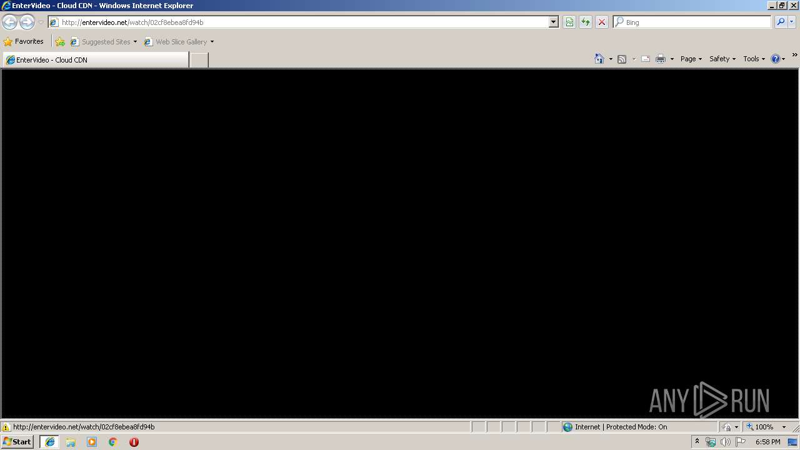Viewport: 800px width, 450px height.
Task: Open Suggested Sites link
Action: coord(103,42)
